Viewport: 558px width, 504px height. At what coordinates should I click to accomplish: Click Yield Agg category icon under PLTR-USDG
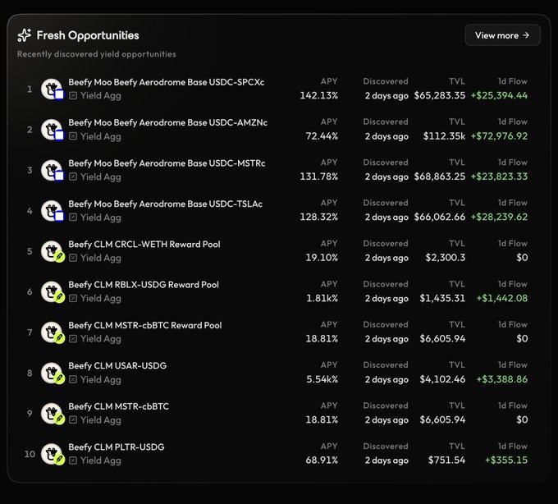(x=73, y=461)
